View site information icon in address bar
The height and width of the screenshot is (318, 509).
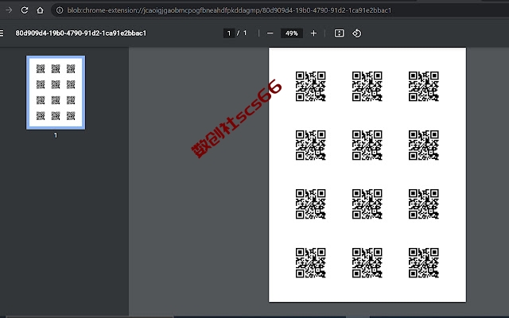click(x=60, y=10)
